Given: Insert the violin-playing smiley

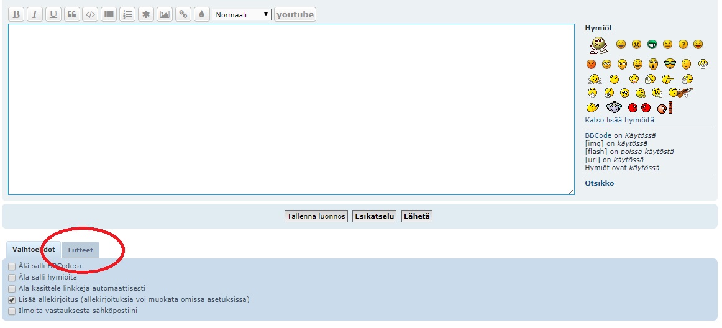Looking at the screenshot, I should [680, 93].
